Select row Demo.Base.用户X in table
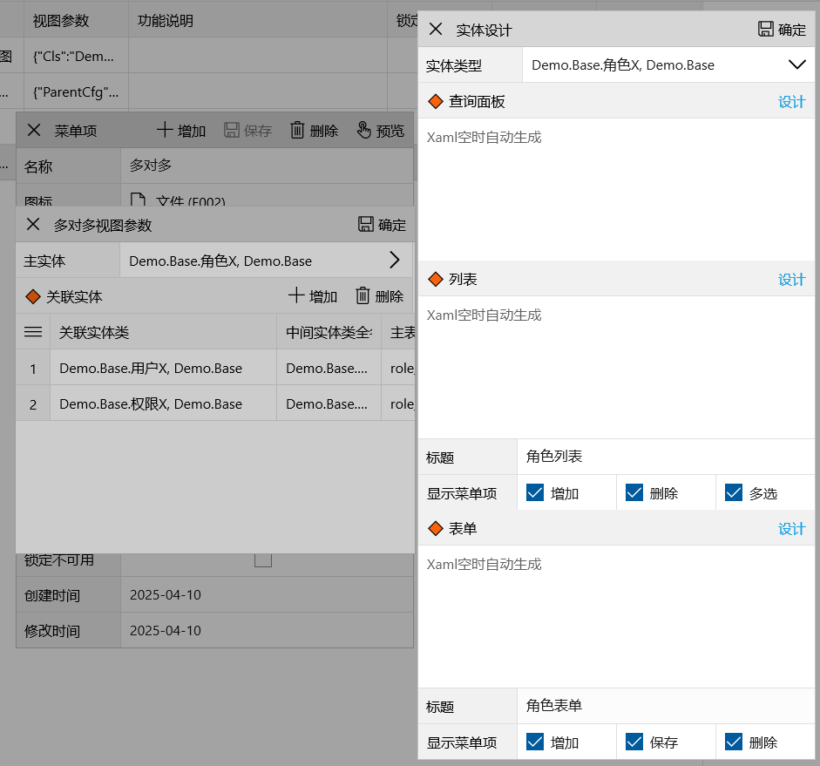This screenshot has width=820, height=766. tap(151, 369)
